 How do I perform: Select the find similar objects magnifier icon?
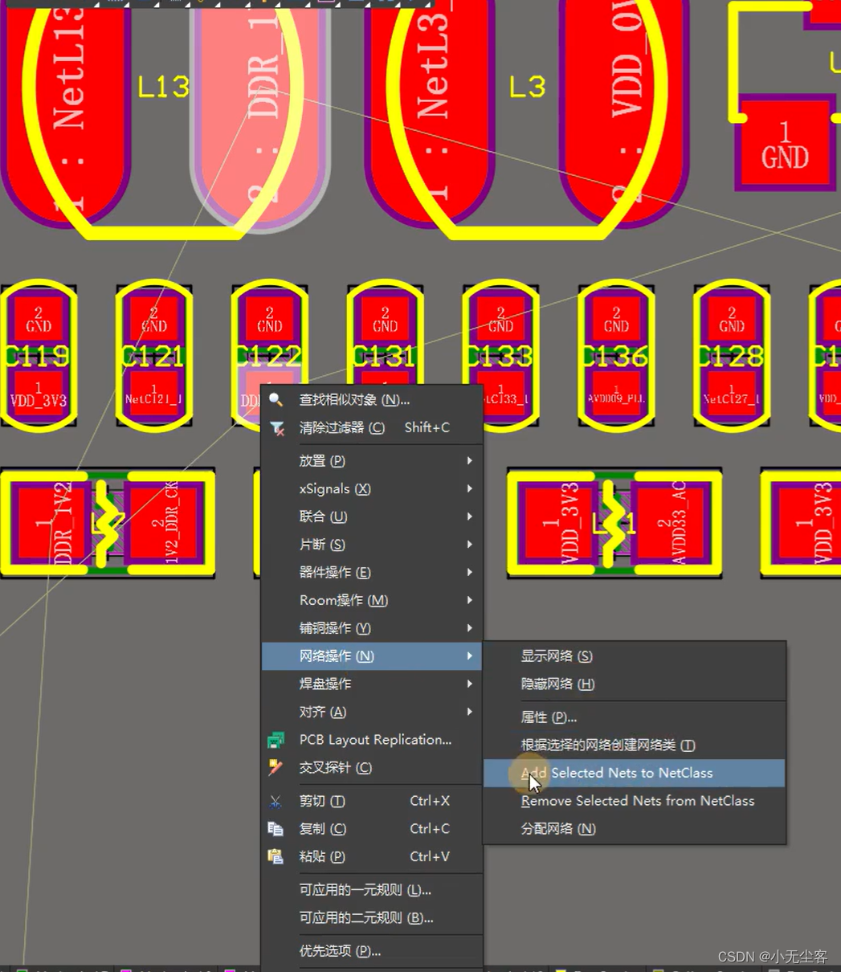click(276, 399)
